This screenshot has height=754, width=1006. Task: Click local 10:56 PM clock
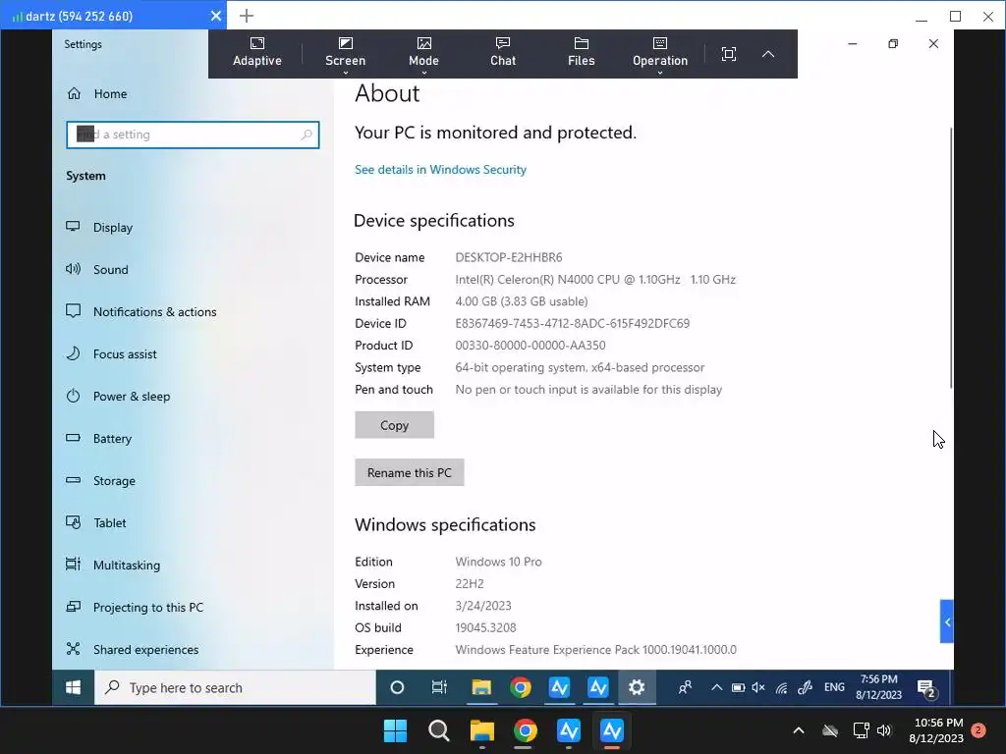(935, 730)
